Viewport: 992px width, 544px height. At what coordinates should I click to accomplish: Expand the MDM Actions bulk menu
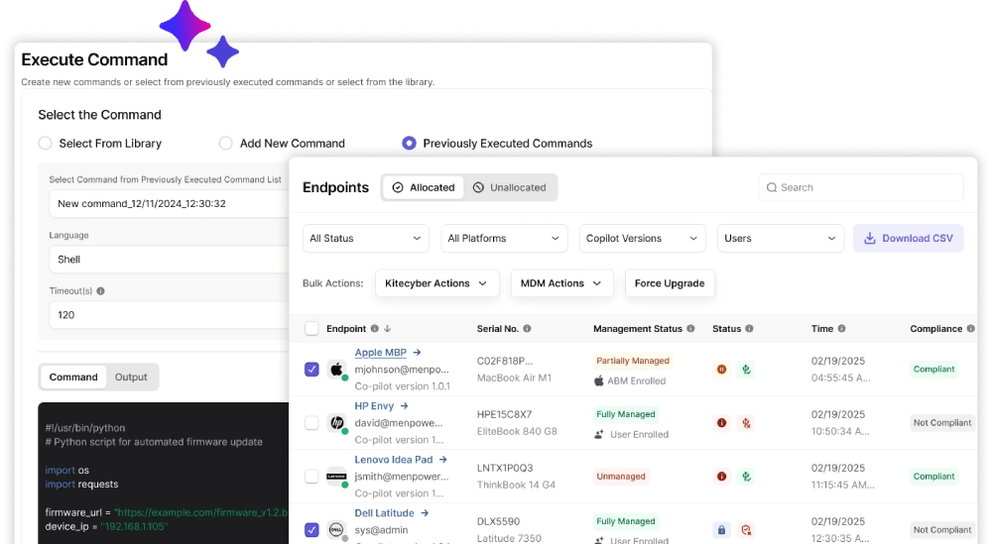[561, 283]
